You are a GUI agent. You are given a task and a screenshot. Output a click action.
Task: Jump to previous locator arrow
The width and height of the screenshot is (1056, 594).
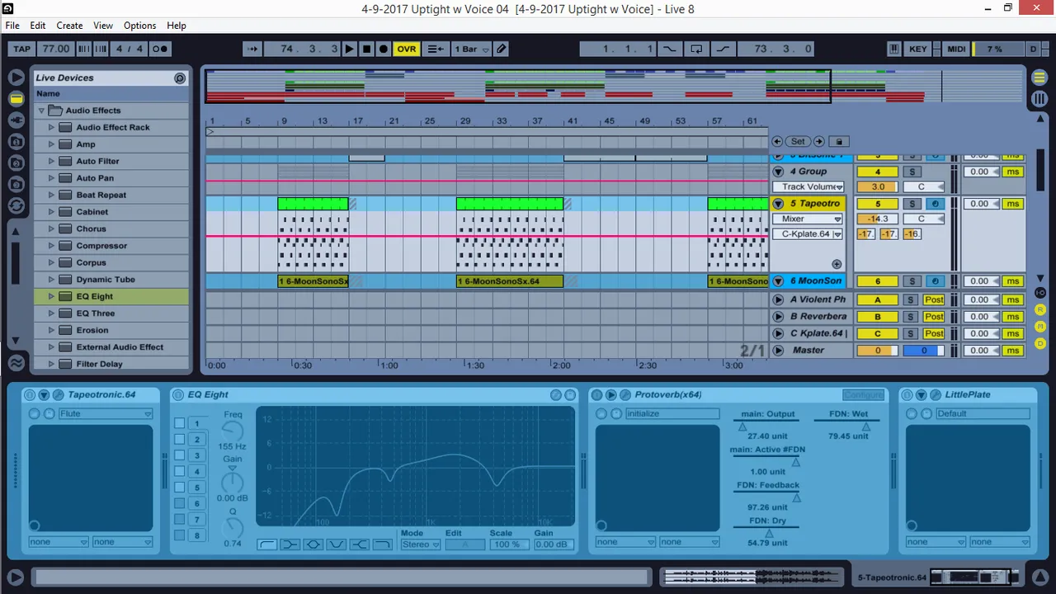777,141
